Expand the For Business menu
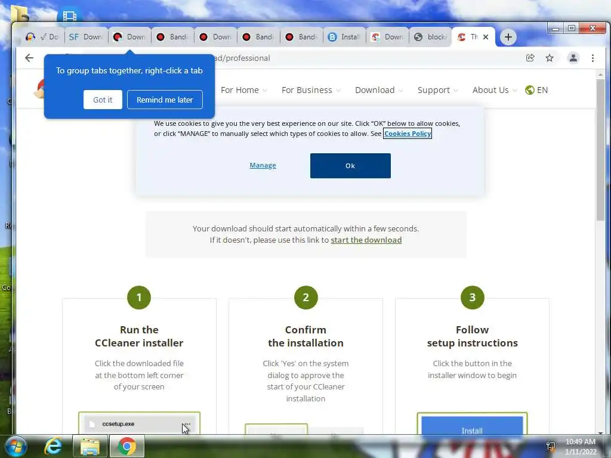Viewport: 611px width, 458px height. coord(311,90)
